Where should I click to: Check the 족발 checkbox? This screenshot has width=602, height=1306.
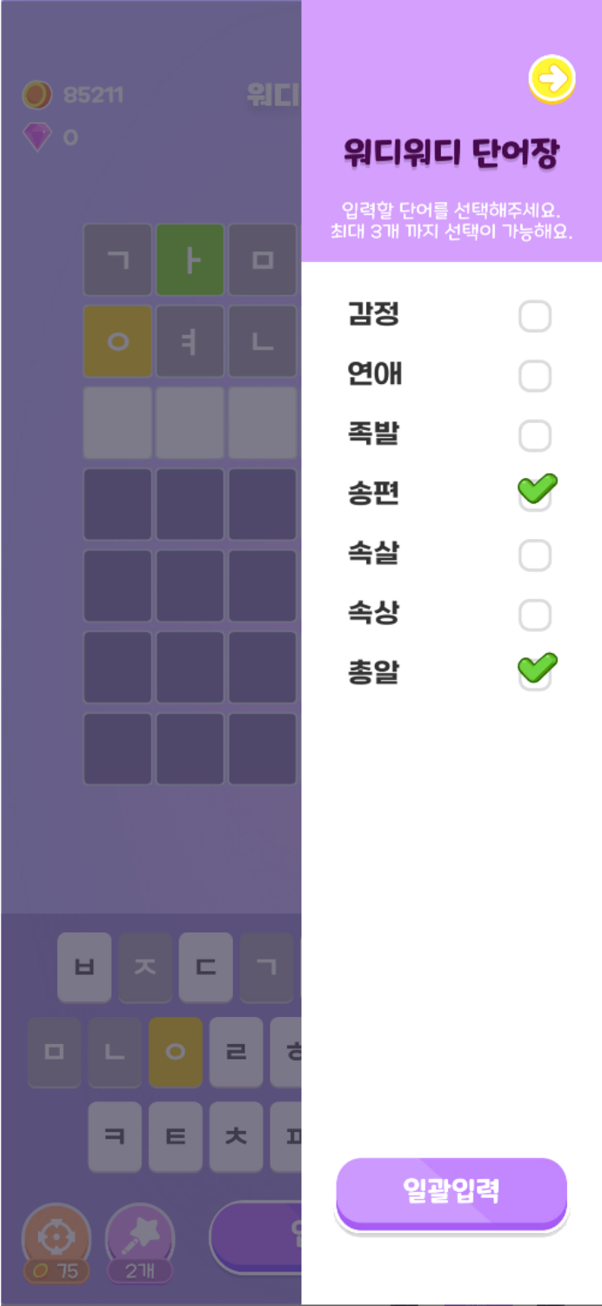pos(535,434)
